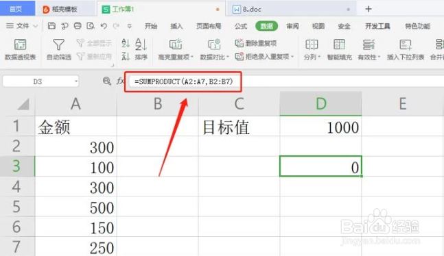Click the save icon in quick toolbar

pos(51,26)
